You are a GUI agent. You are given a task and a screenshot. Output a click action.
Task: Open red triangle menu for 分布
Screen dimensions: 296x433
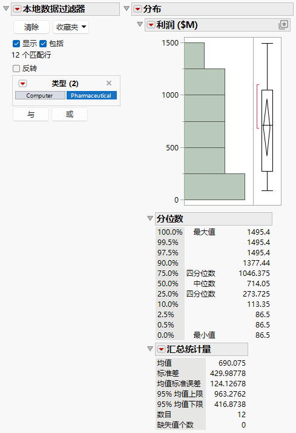click(137, 9)
